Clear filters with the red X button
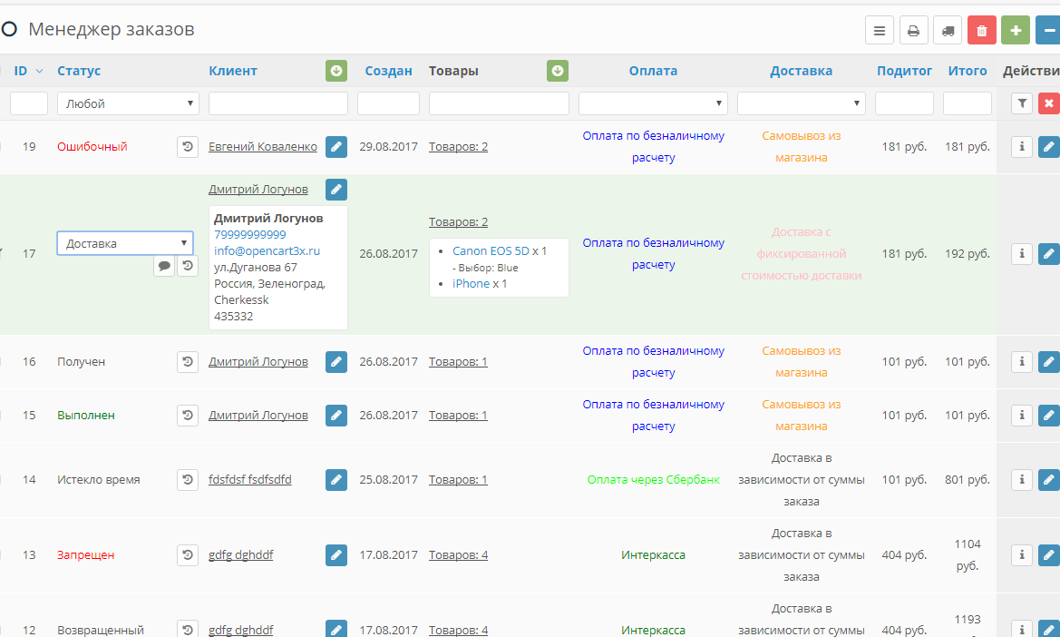This screenshot has height=637, width=1060. pos(1048,103)
